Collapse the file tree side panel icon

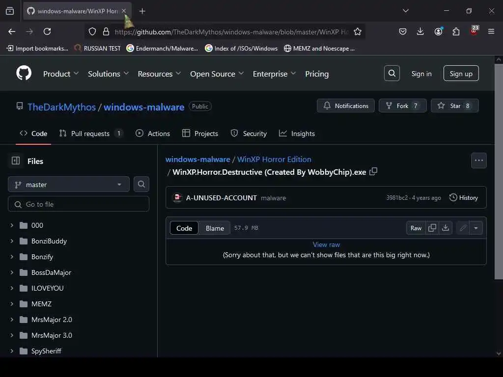point(16,161)
